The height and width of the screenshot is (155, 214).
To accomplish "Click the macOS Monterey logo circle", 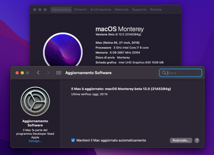I will coord(63,49).
